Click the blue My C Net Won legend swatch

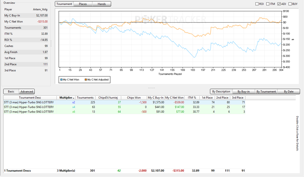pyautogui.click(x=60, y=80)
